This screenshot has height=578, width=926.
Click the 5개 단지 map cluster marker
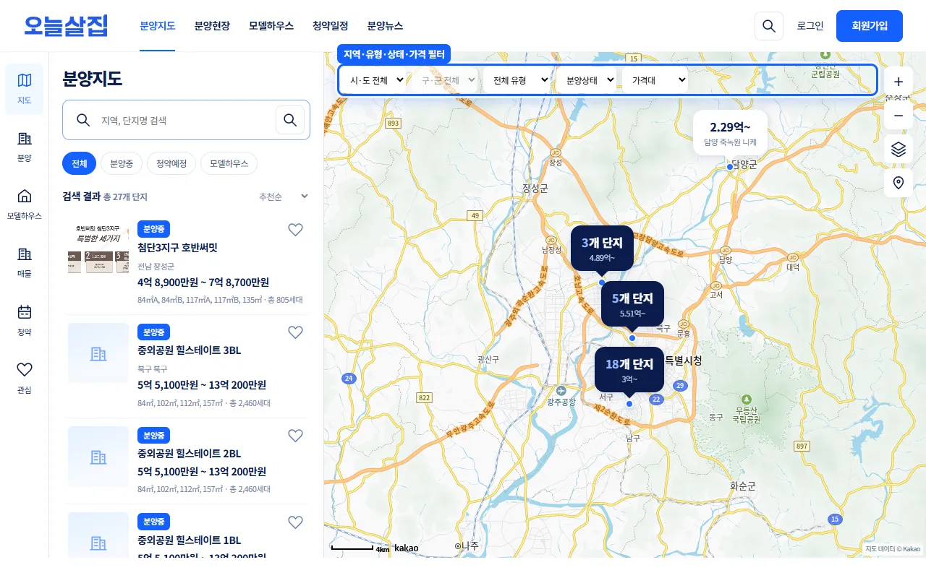632,303
